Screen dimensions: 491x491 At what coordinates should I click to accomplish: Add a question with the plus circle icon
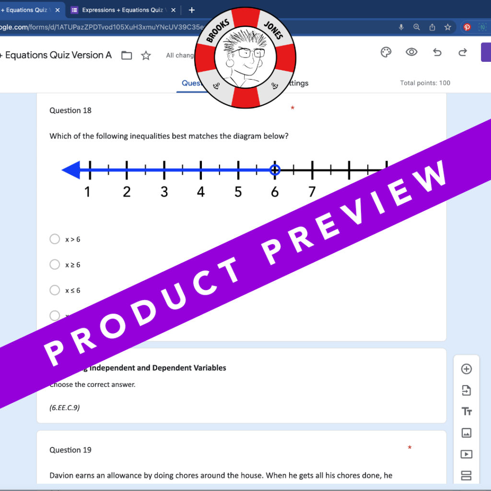pyautogui.click(x=466, y=369)
